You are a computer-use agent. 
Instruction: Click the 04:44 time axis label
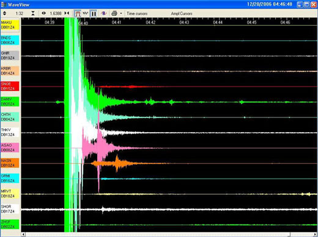click(x=218, y=23)
